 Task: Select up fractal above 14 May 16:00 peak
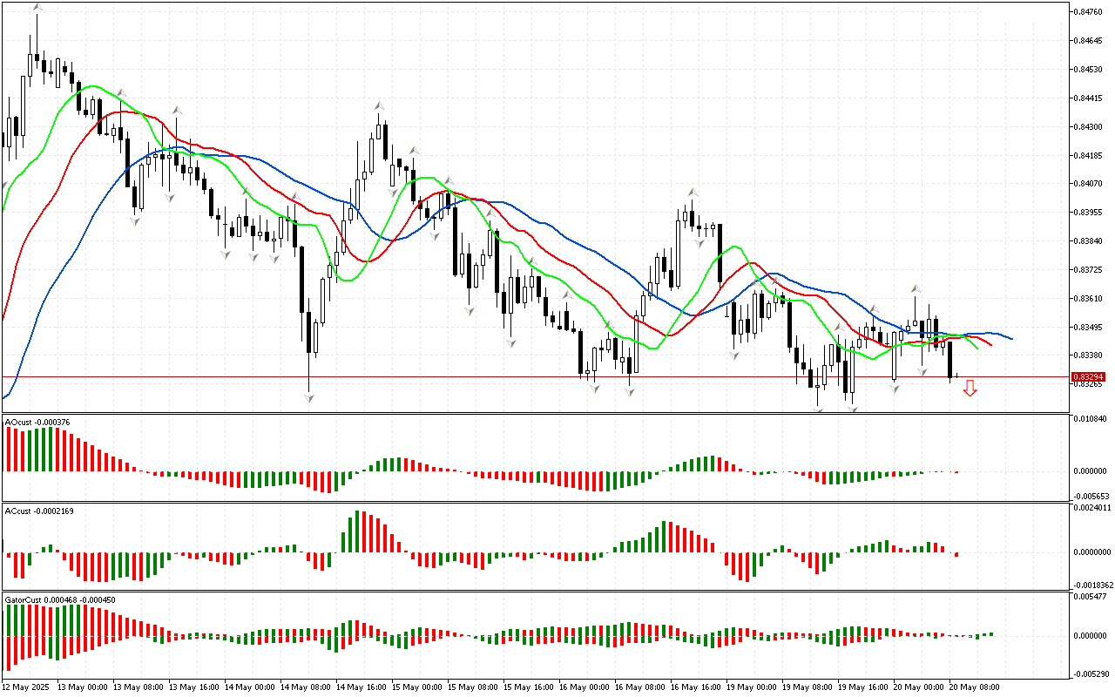(380, 105)
